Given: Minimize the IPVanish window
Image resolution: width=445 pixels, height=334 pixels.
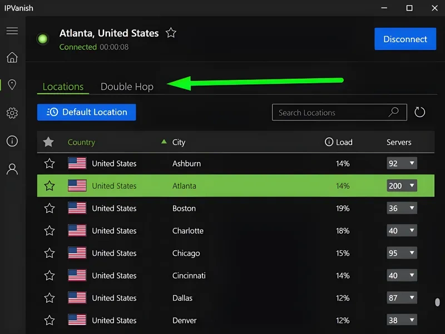Looking at the screenshot, I should point(384,8).
